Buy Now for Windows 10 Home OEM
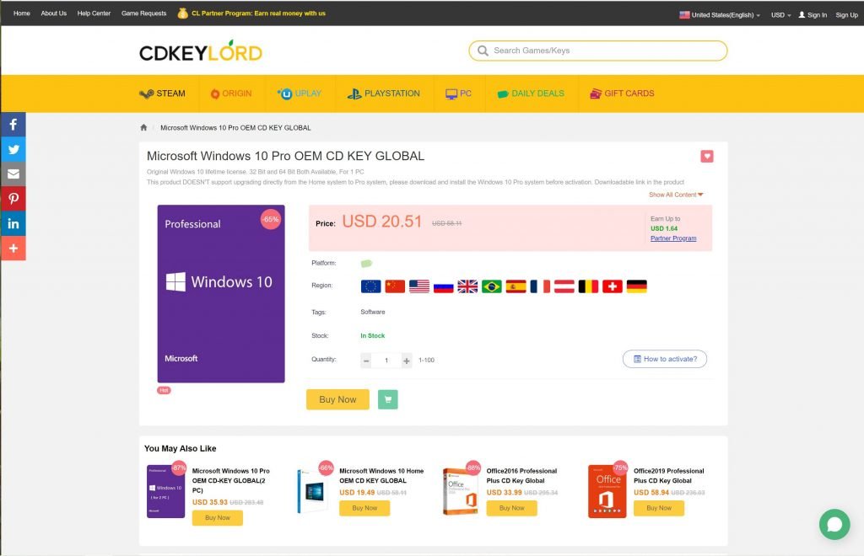The width and height of the screenshot is (864, 556). [x=364, y=508]
